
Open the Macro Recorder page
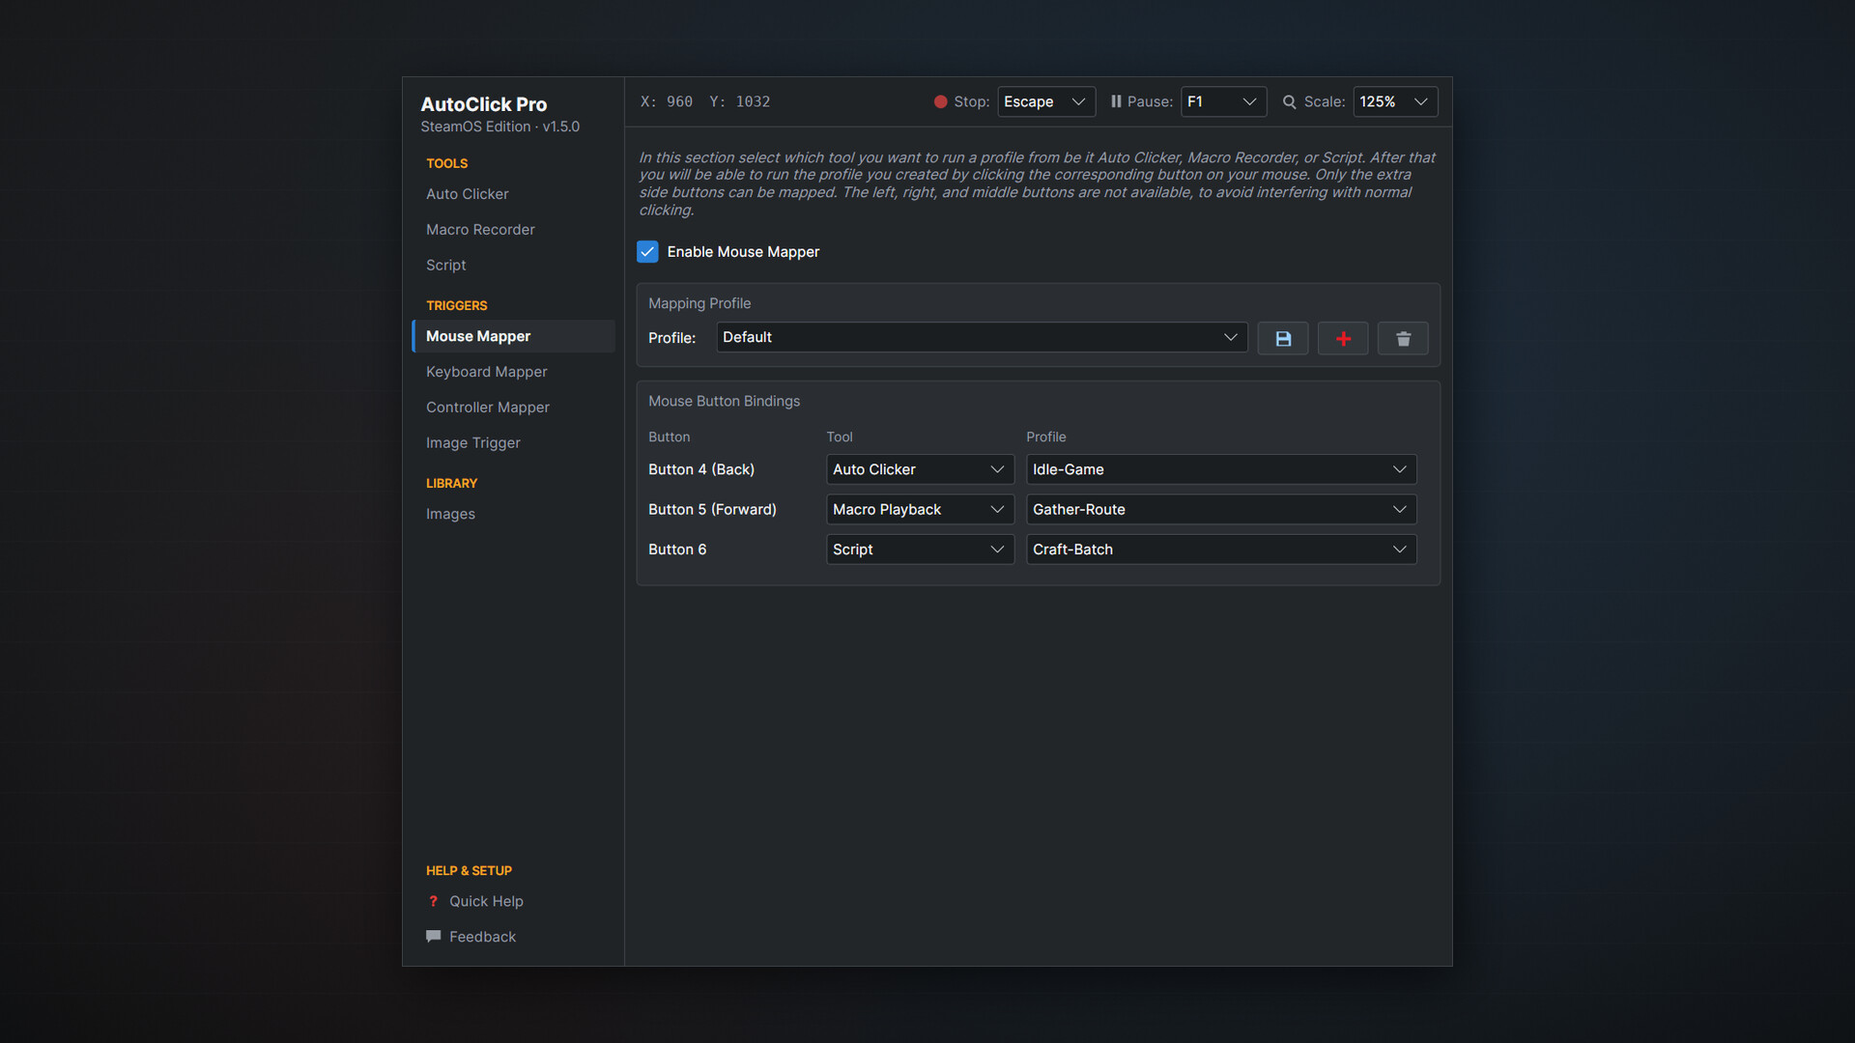[513, 230]
